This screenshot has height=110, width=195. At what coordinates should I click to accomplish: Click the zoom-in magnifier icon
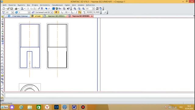coord(75,9)
